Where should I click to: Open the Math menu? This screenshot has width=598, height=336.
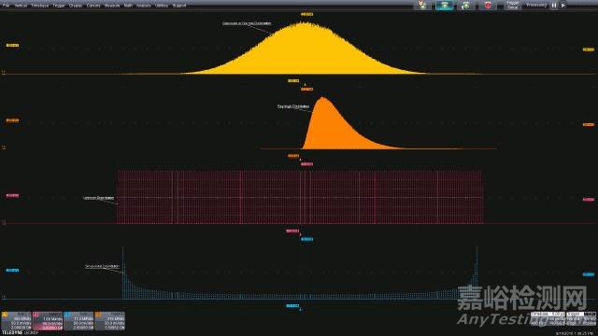coord(128,6)
